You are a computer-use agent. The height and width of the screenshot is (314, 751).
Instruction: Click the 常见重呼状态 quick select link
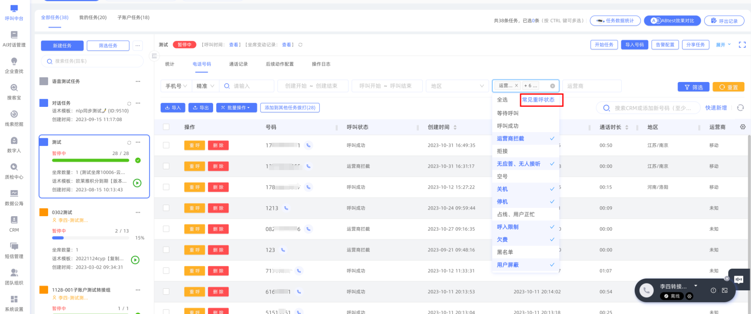(538, 100)
